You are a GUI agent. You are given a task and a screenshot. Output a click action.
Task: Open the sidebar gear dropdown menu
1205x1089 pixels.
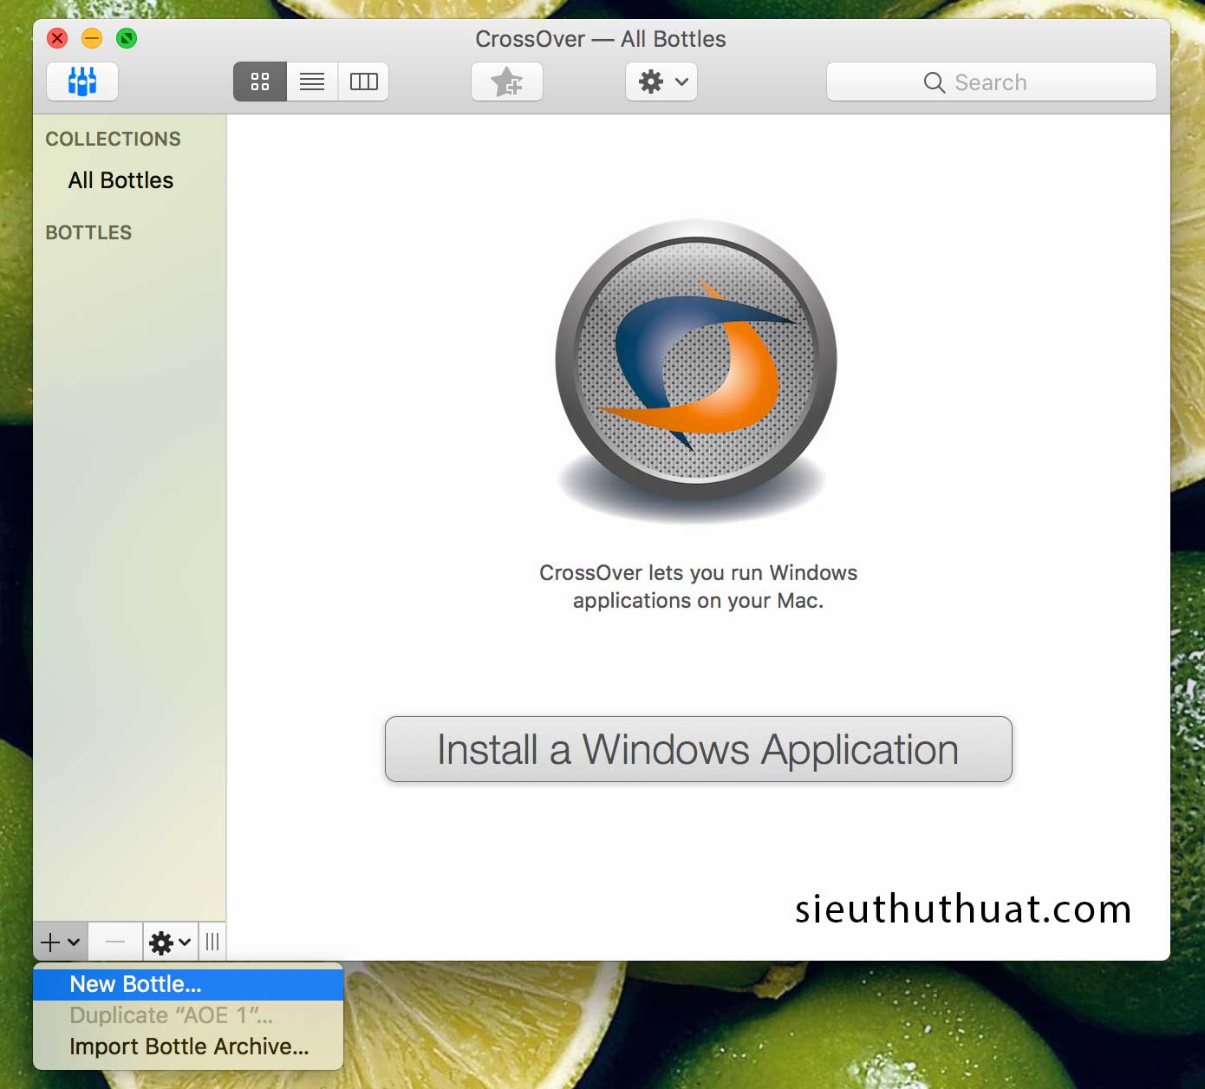coord(170,942)
